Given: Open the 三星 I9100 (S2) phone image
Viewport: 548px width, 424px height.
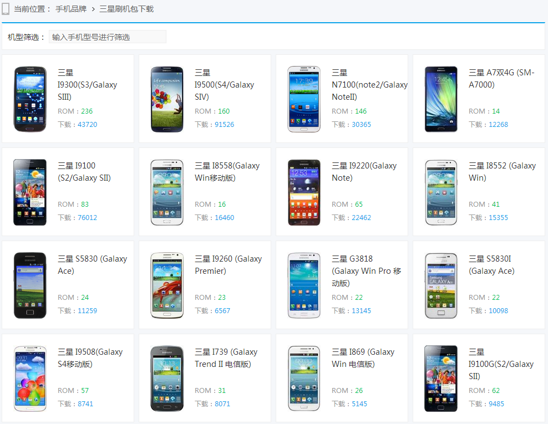Looking at the screenshot, I should tap(30, 192).
